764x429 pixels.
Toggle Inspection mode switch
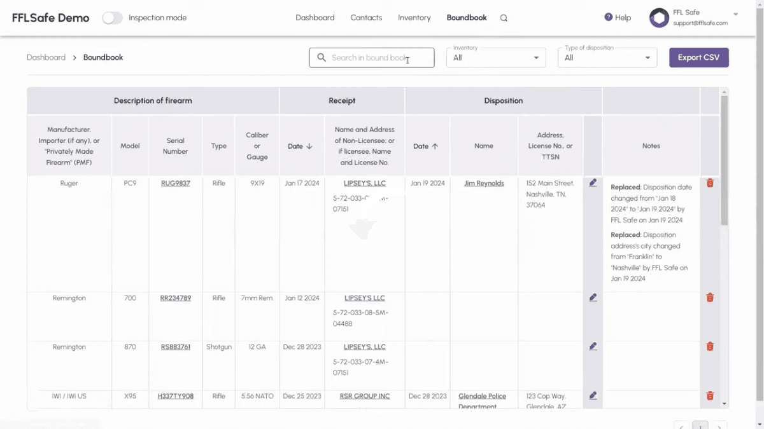tap(112, 18)
